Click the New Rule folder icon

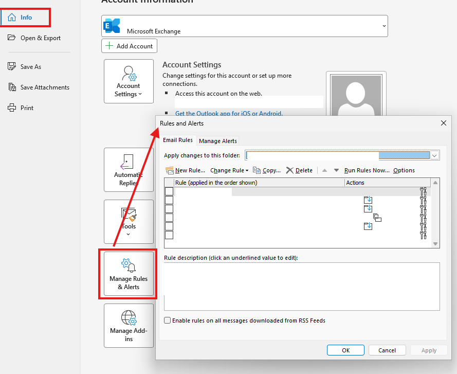click(169, 170)
